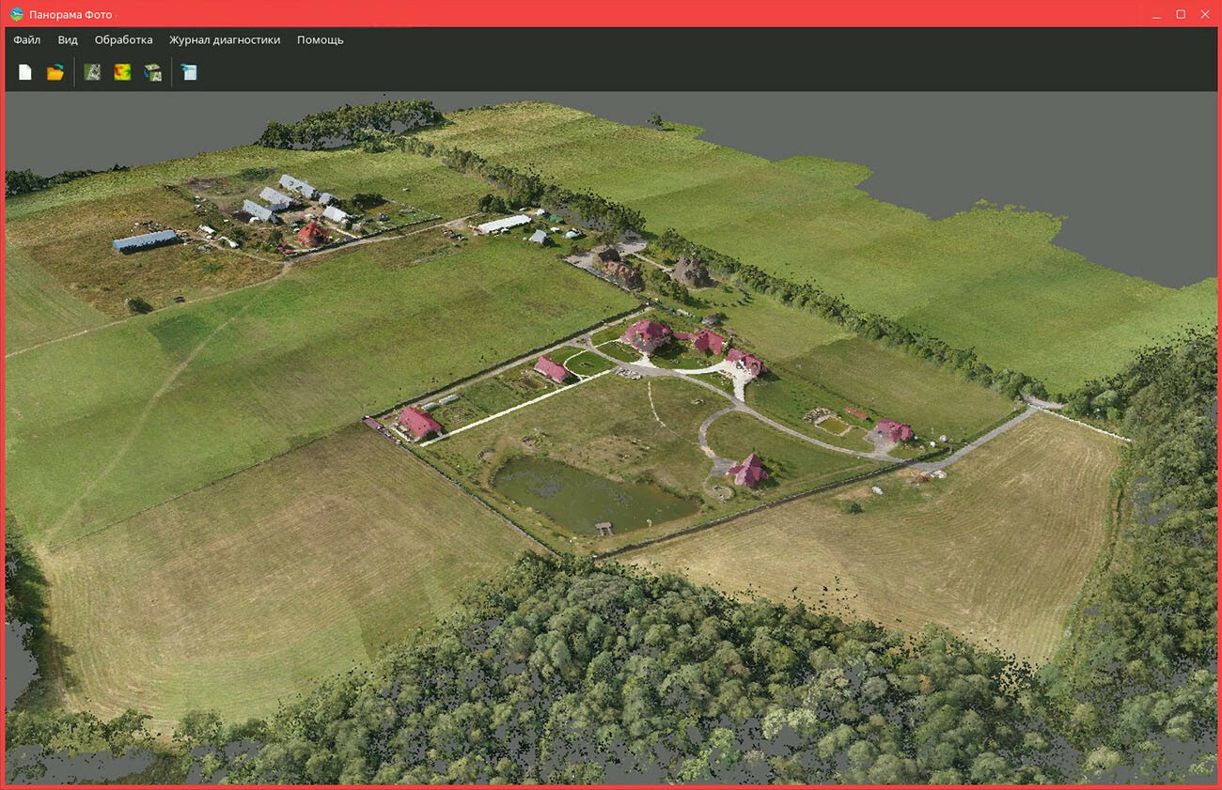Click the image conversion icon with arrow
Viewport: 1222px width, 790px height.
152,72
